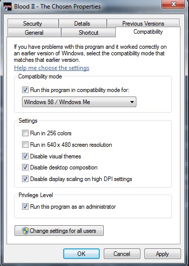Enable Run in 640 x 480 screen resolution
The image size is (189, 266).
25,145
